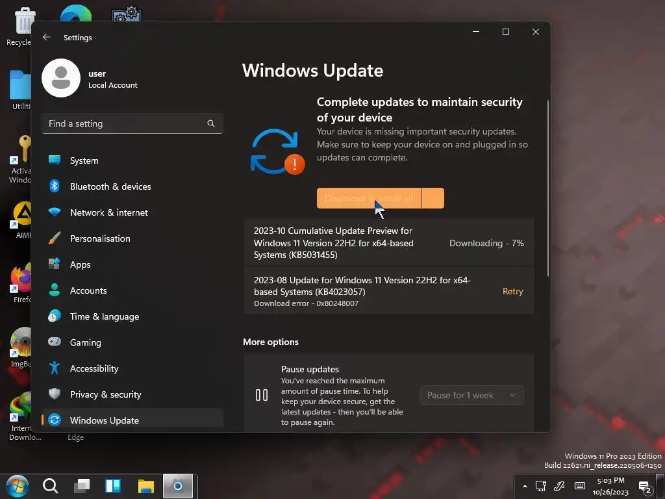Open System settings
Viewport: 665px width, 499px height.
(132, 160)
